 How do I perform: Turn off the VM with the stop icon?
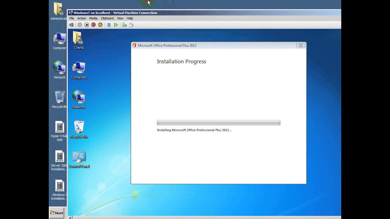(x=87, y=25)
